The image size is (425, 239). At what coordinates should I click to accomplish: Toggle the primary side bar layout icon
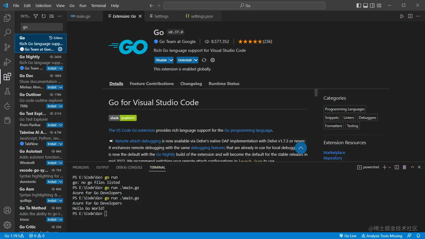pos(358,5)
